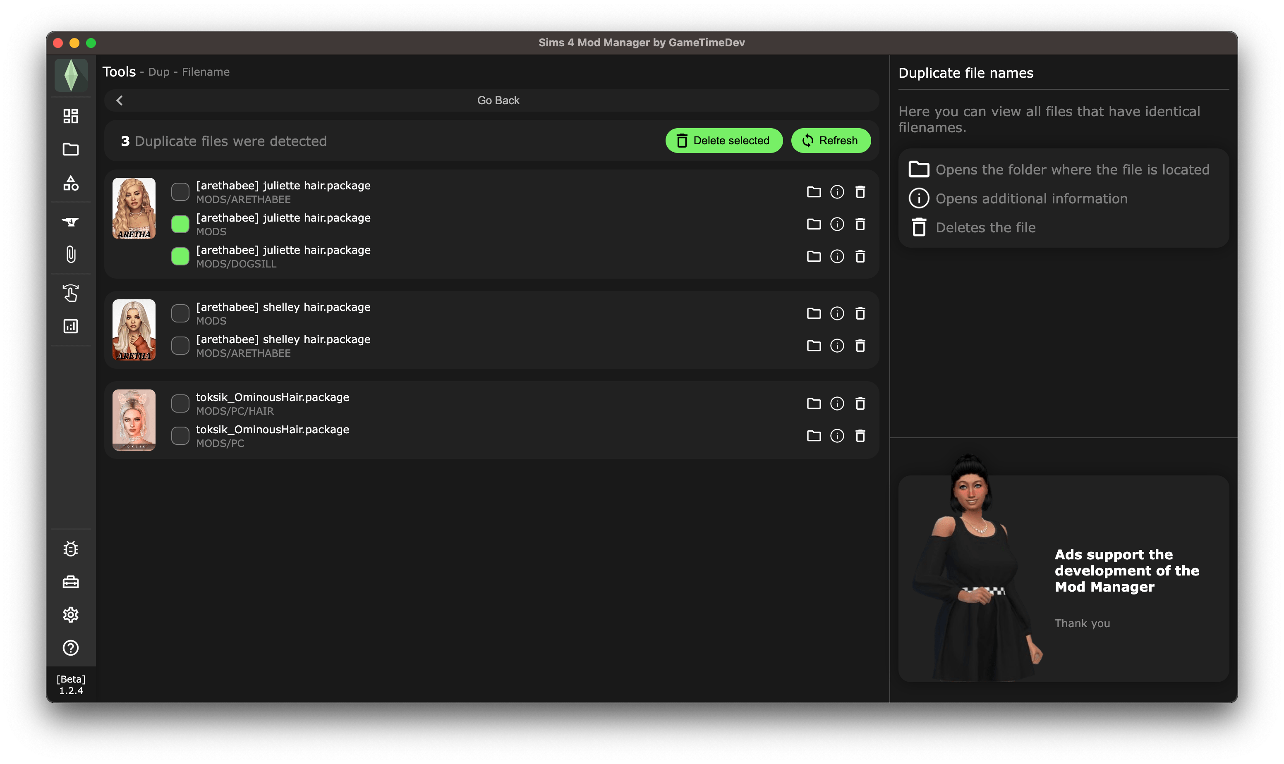Delete toksik_OminousHair in MODS/PC
The image size is (1284, 764).
coord(860,436)
